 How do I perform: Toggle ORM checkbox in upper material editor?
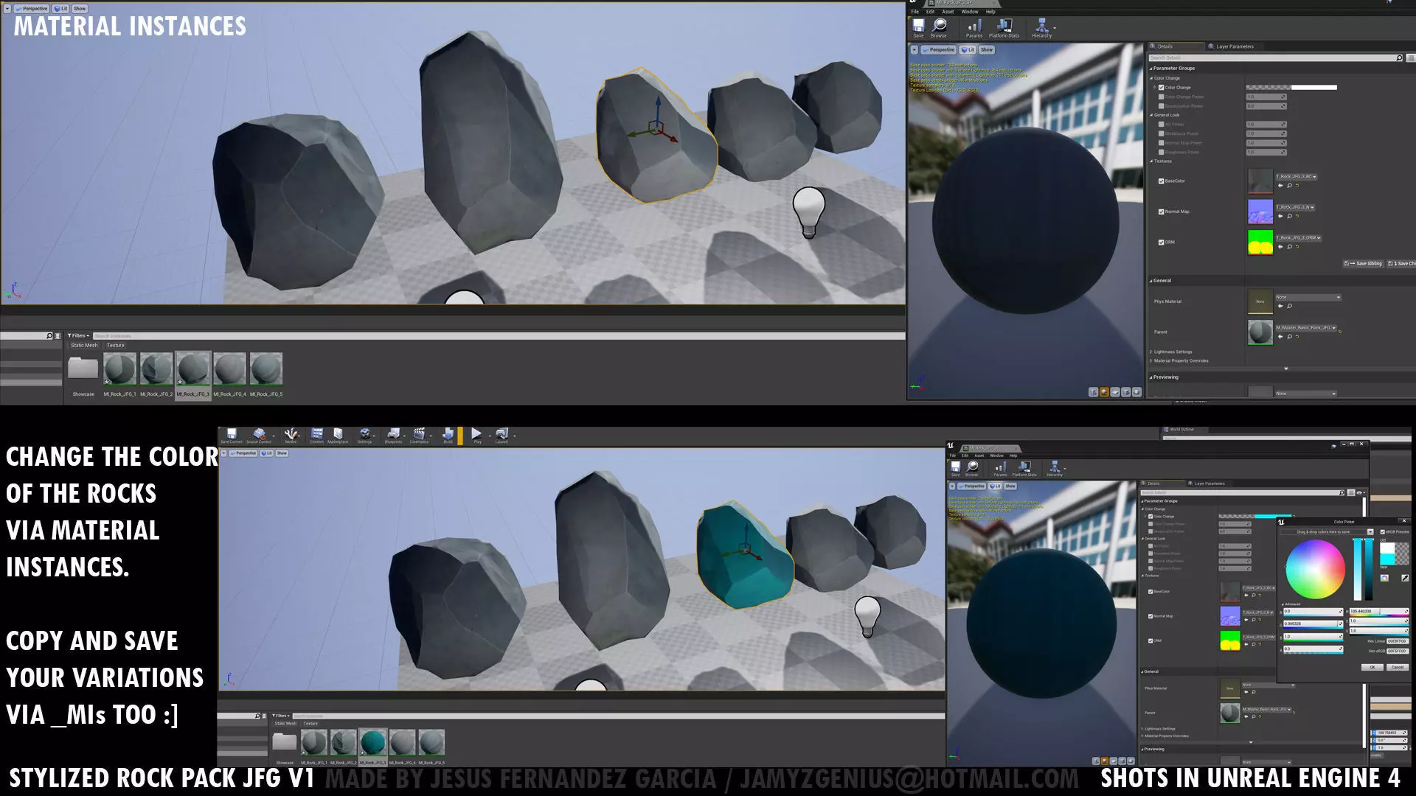(x=1161, y=242)
